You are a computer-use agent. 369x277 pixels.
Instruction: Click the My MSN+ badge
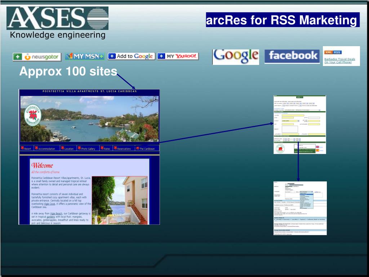(x=85, y=56)
